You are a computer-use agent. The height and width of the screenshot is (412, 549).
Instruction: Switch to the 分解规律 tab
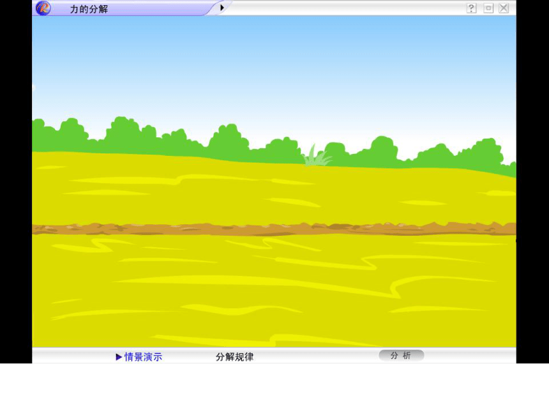[x=234, y=356]
